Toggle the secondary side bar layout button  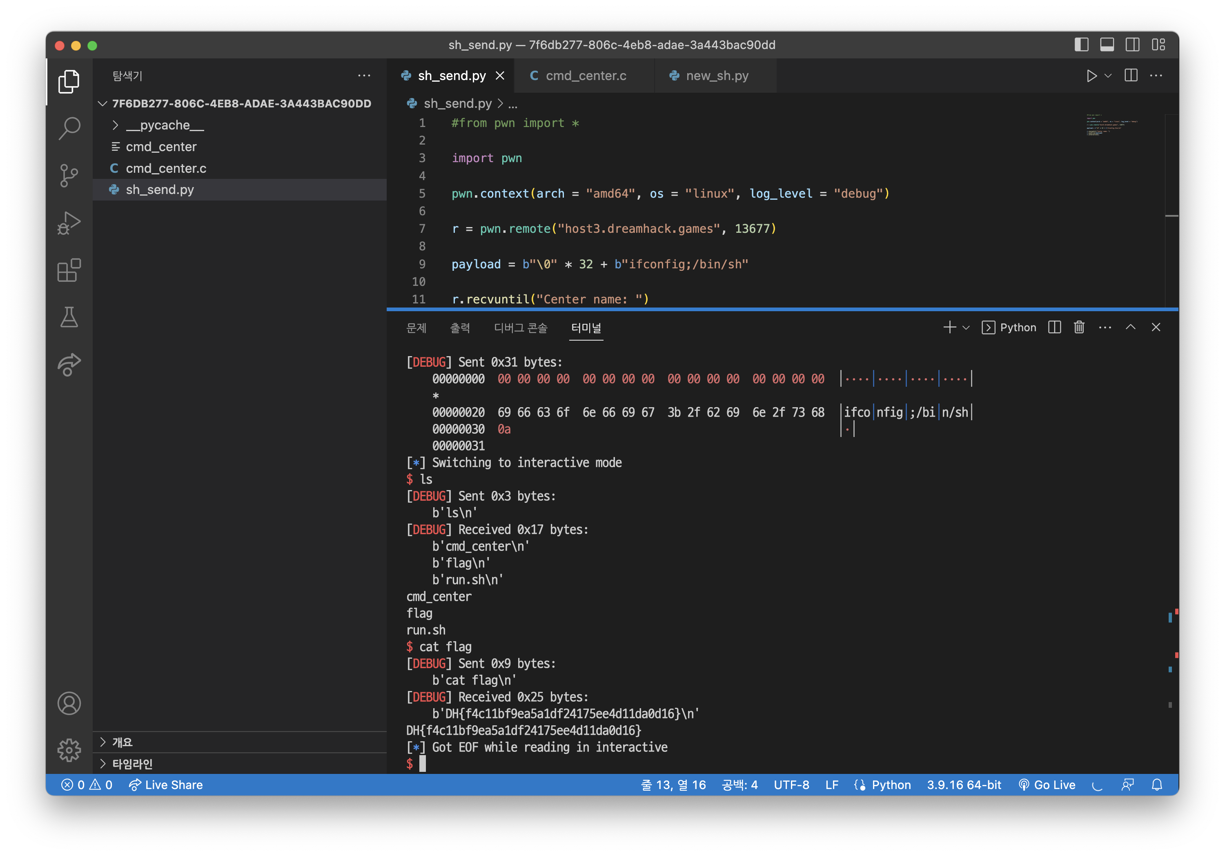(1132, 45)
